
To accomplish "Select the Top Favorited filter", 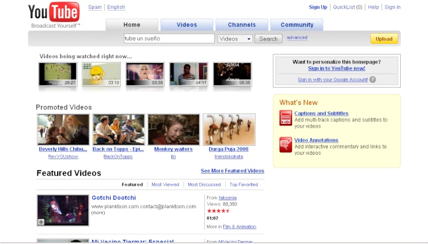I will coord(244,185).
